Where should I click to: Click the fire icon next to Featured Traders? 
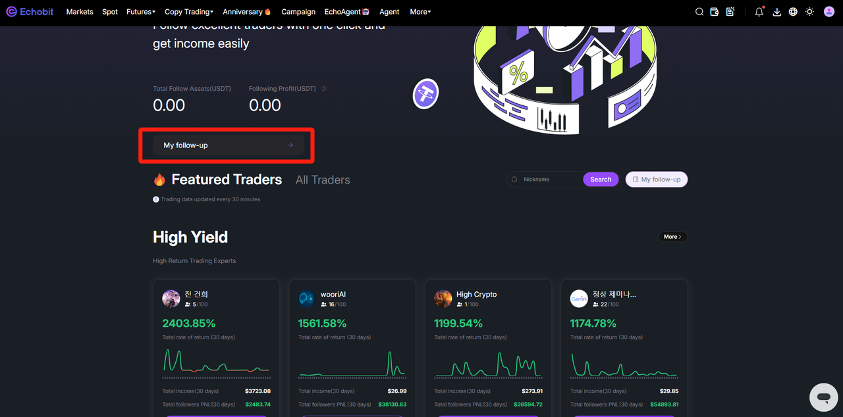click(159, 180)
